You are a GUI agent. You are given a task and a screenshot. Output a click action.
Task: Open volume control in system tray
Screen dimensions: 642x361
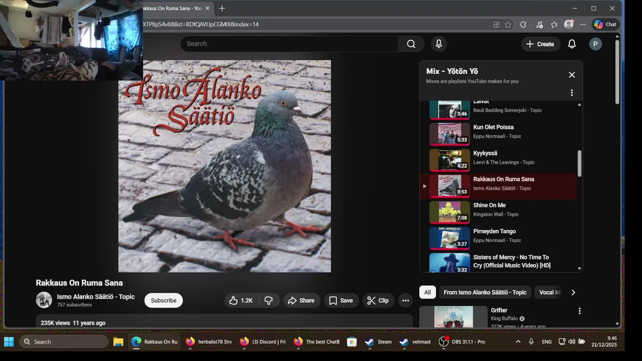[572, 341]
